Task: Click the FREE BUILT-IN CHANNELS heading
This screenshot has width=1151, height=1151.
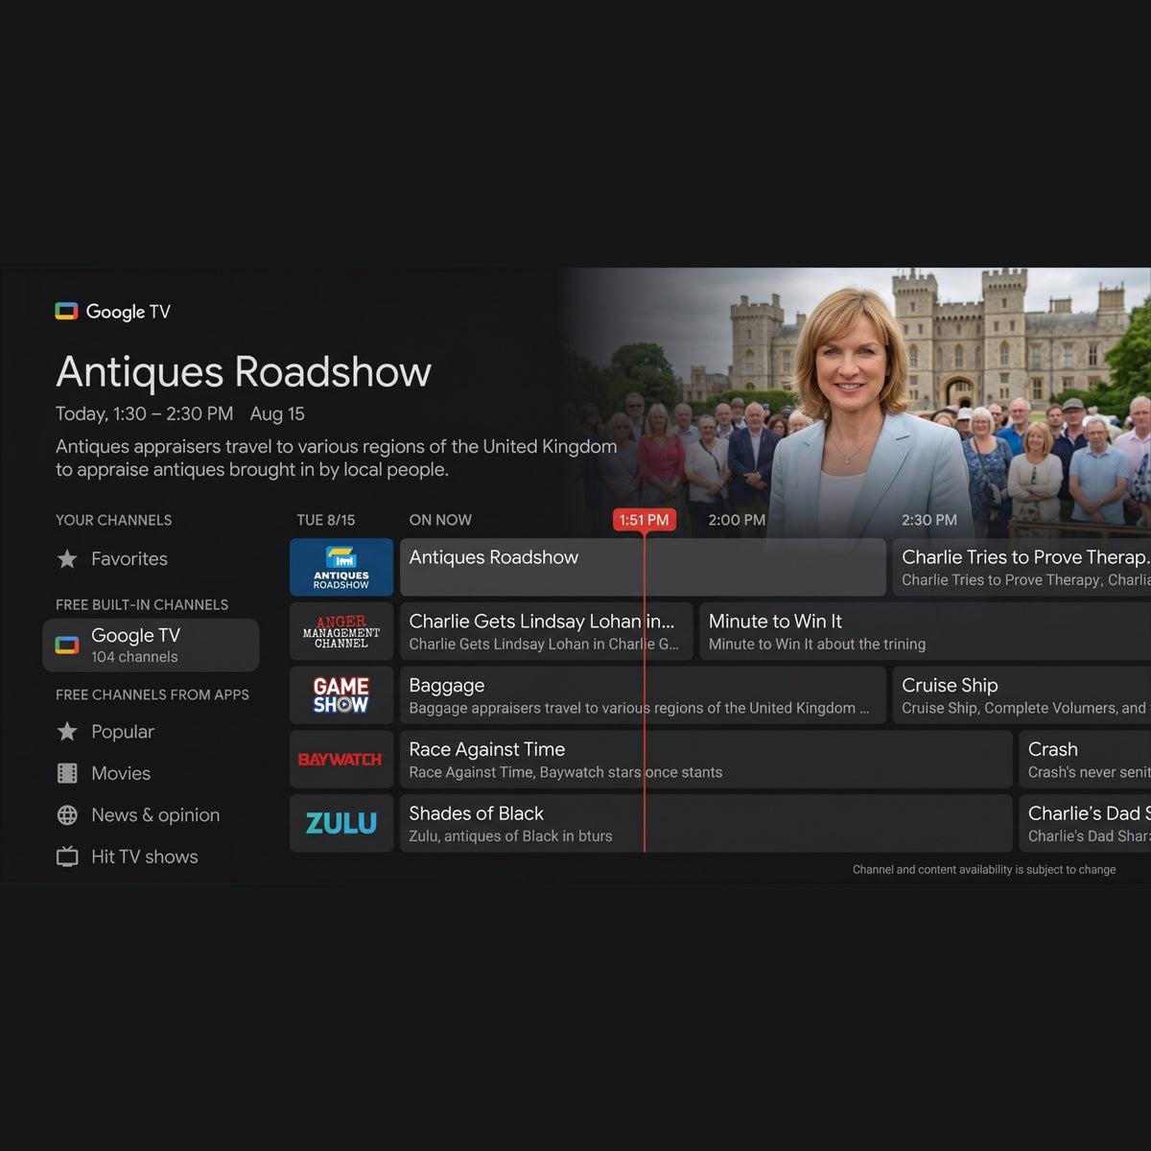Action: point(142,604)
